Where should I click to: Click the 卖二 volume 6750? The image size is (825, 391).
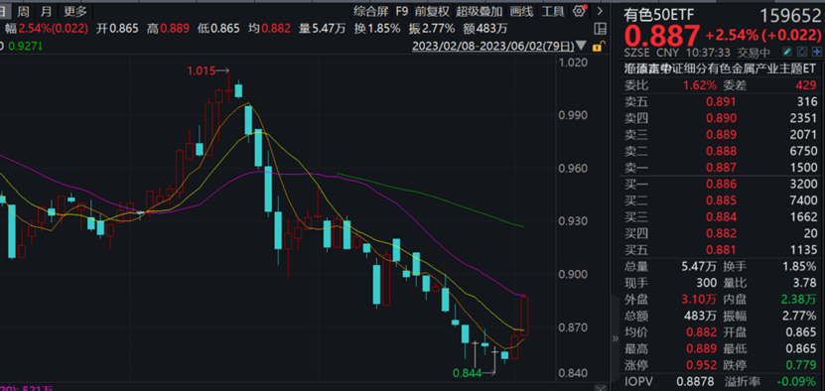coord(804,151)
